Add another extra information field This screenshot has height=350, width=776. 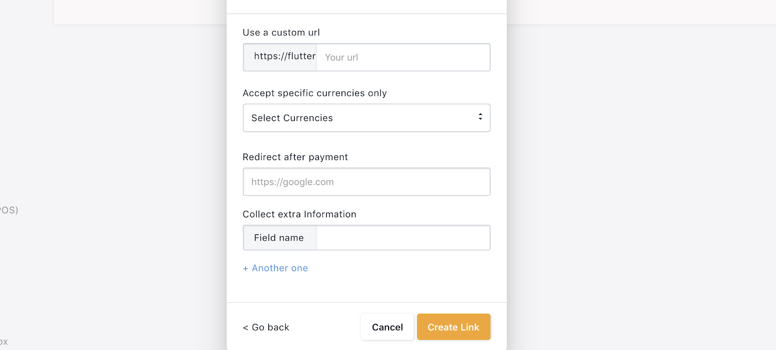pyautogui.click(x=279, y=268)
